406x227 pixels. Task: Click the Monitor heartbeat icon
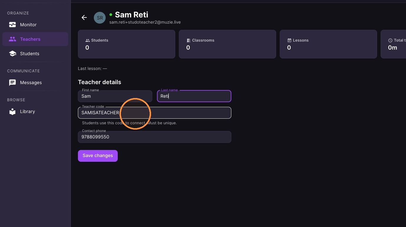pyautogui.click(x=12, y=25)
